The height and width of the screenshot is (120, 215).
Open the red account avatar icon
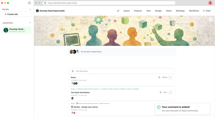pyautogui.click(x=210, y=3)
